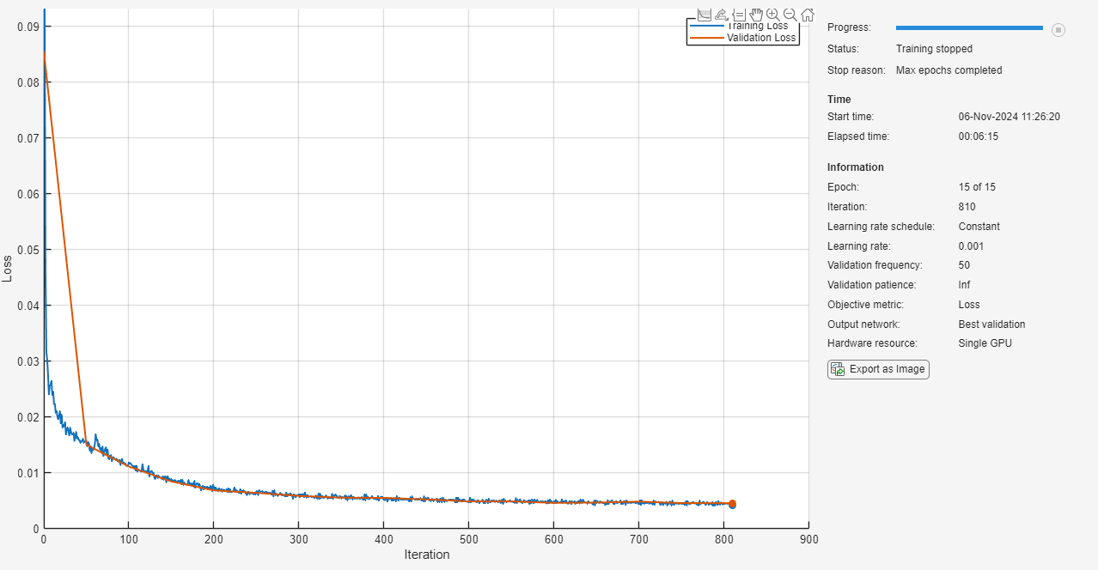Click the blue training progress bar

tap(969, 28)
